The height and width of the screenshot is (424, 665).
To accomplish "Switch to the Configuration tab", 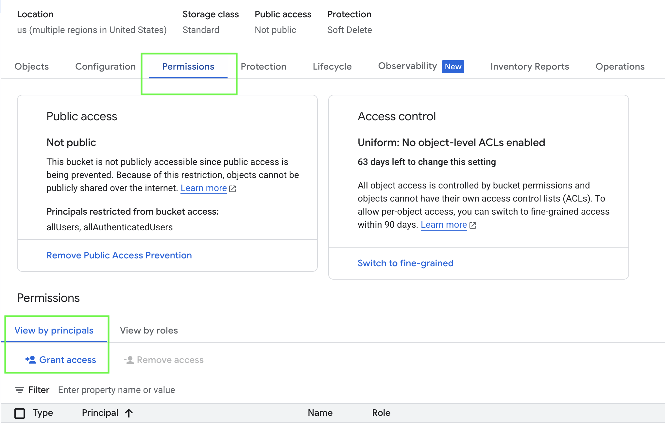I will point(105,67).
